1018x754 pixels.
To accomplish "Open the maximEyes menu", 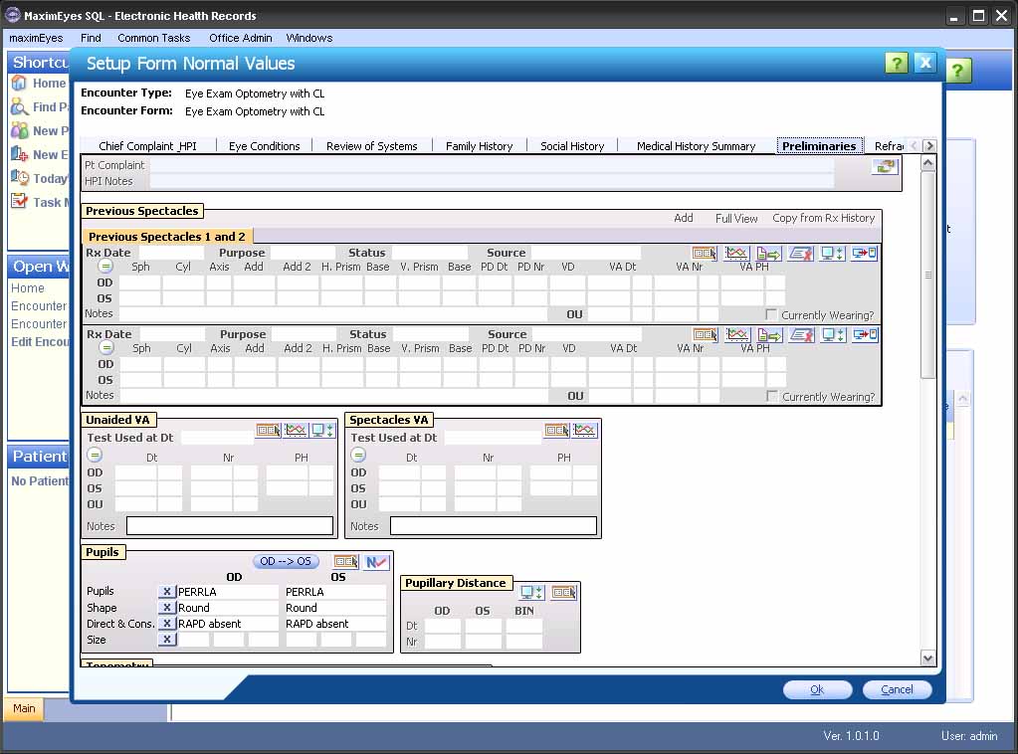I will (x=37, y=38).
